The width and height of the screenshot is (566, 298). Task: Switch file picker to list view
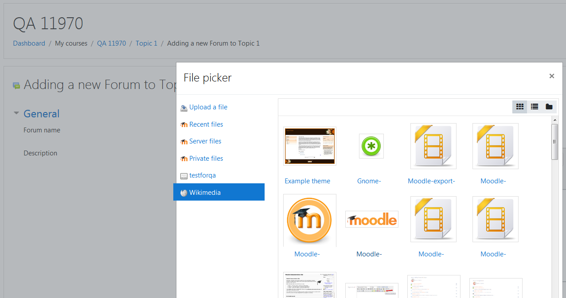point(535,107)
